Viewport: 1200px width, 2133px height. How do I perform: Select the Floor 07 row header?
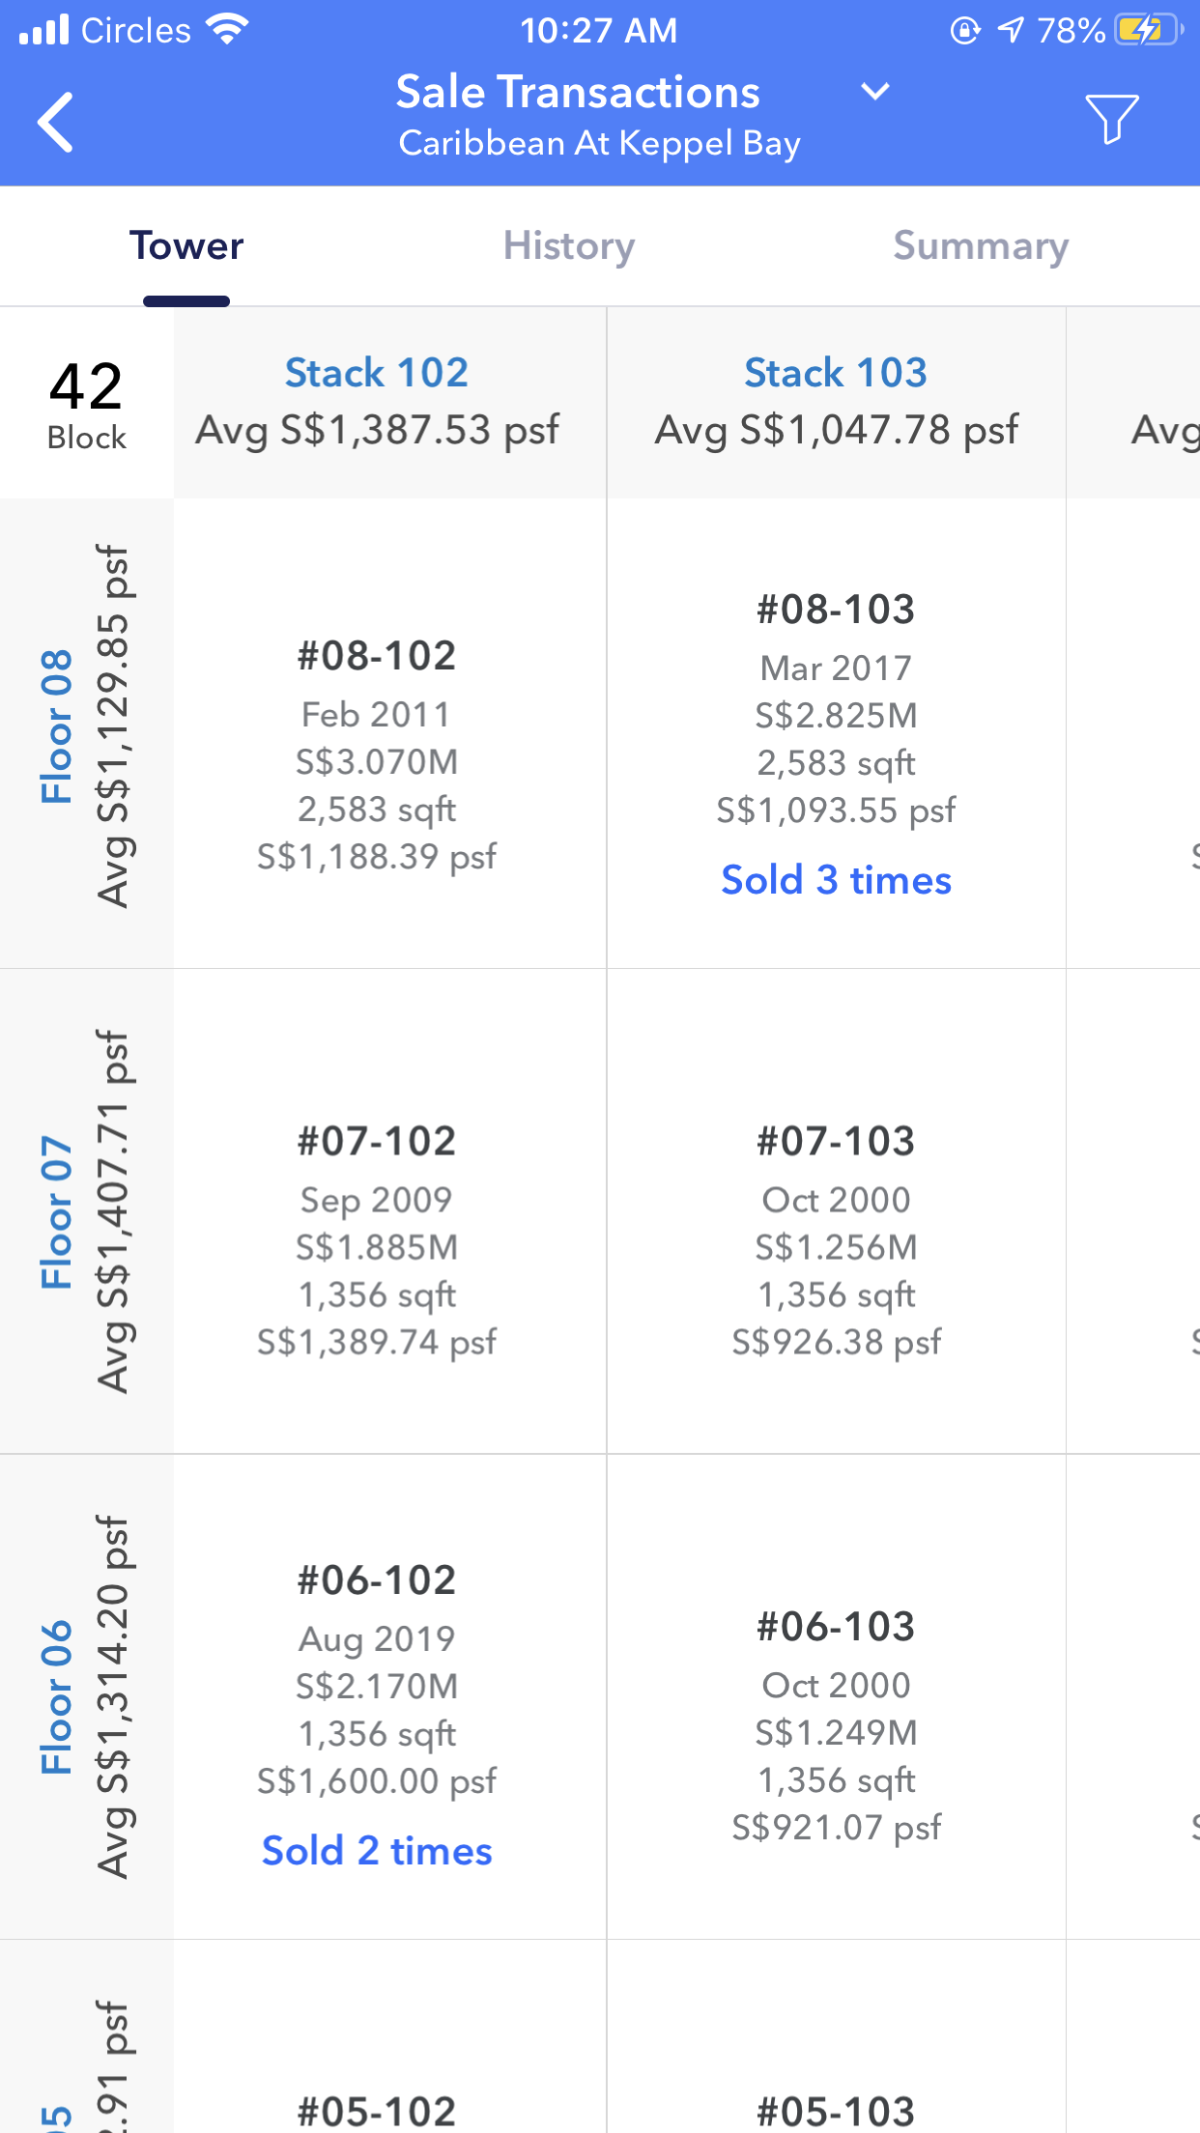[58, 1211]
